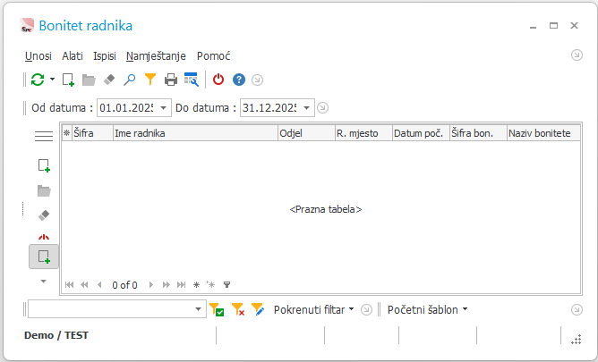Go to last record in navigator
The image size is (598, 362).
point(181,285)
